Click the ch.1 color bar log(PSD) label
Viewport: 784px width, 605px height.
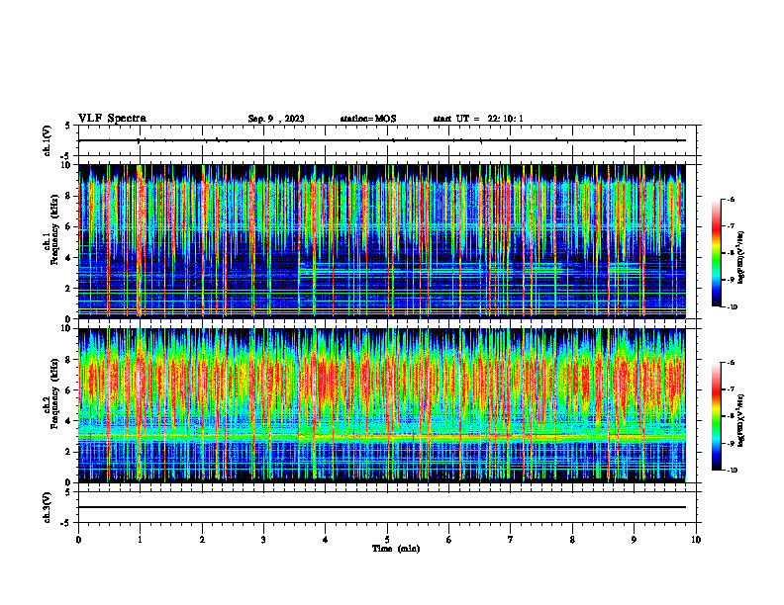click(x=741, y=258)
